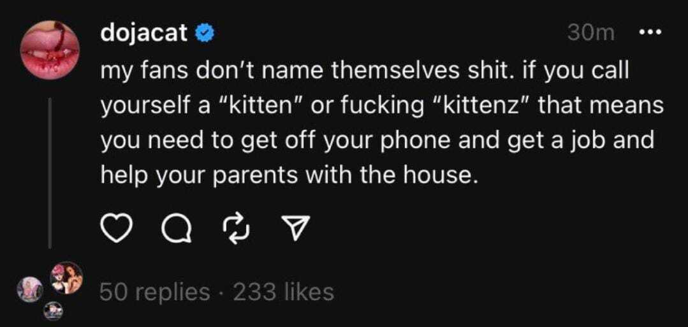Open dojacat's profile picture

[x=50, y=52]
